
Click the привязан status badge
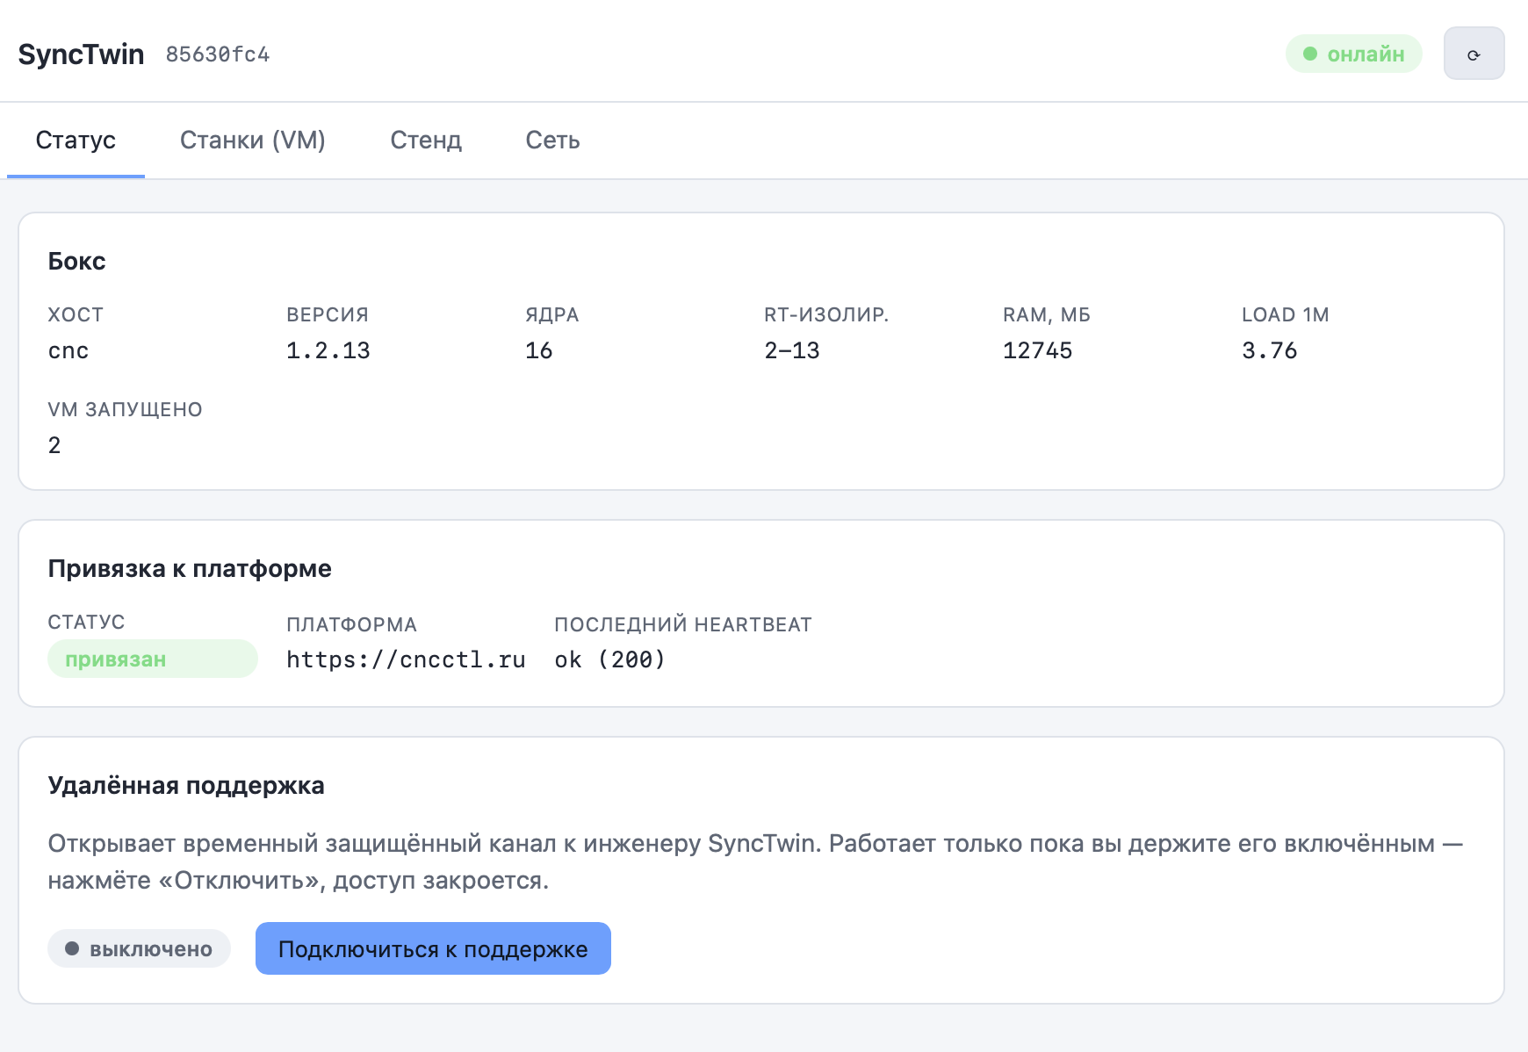(152, 659)
